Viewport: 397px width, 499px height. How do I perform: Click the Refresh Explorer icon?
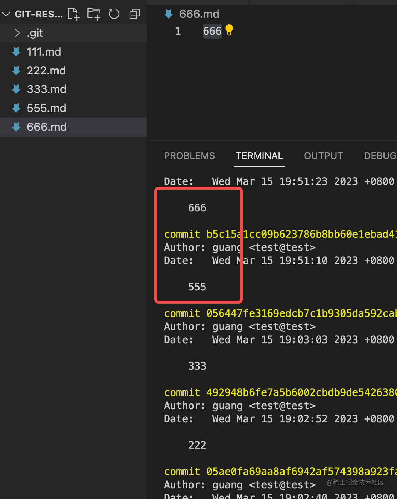coord(114,14)
